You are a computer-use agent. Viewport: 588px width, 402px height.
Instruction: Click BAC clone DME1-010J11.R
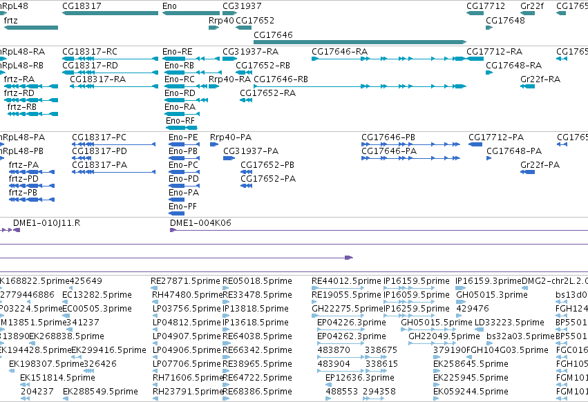pyautogui.click(x=17, y=230)
